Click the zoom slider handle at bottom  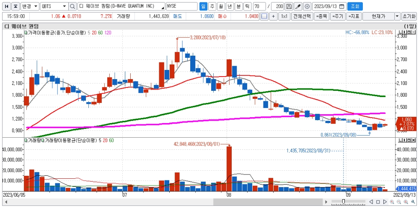[x=344, y=201]
